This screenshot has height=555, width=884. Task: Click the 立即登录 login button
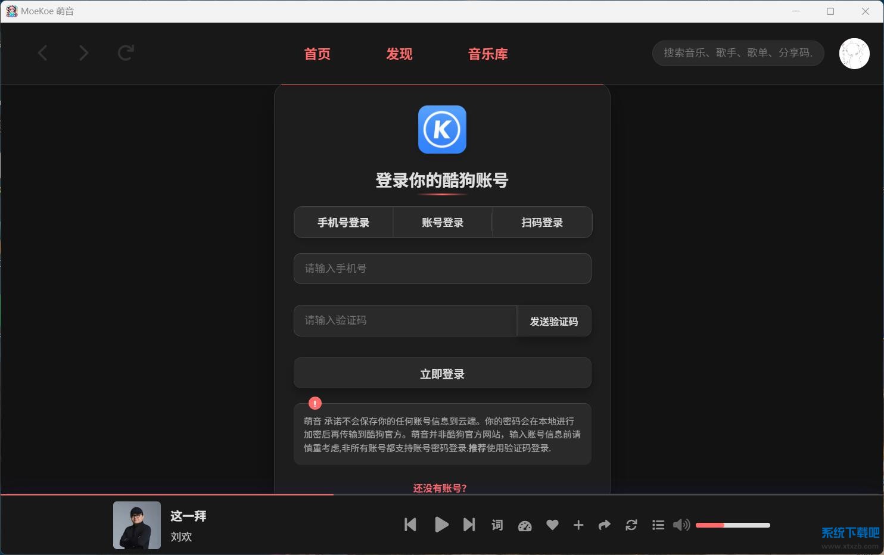pyautogui.click(x=442, y=373)
